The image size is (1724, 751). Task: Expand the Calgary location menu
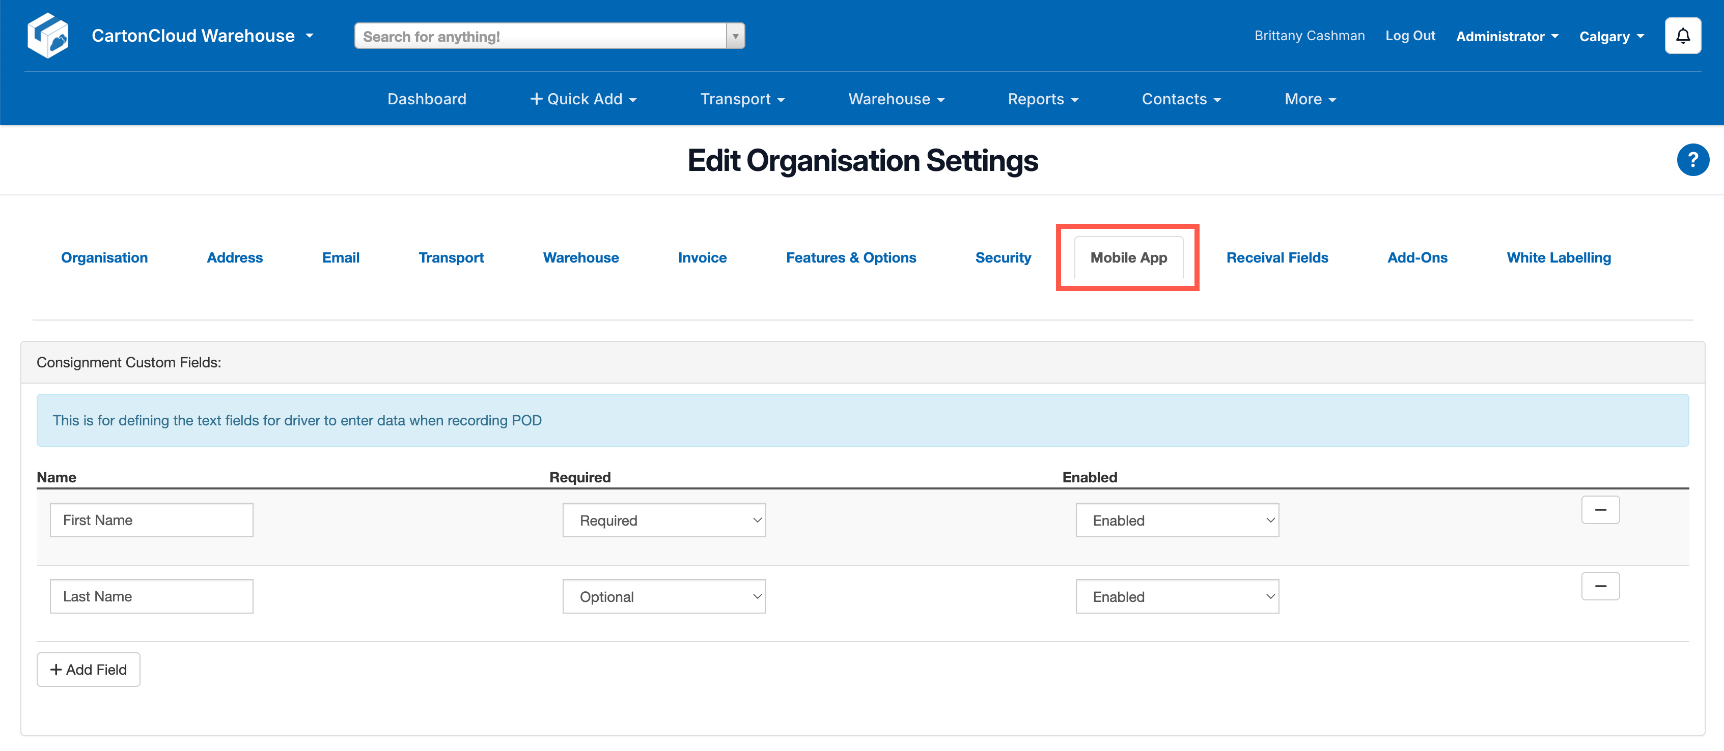coord(1611,36)
